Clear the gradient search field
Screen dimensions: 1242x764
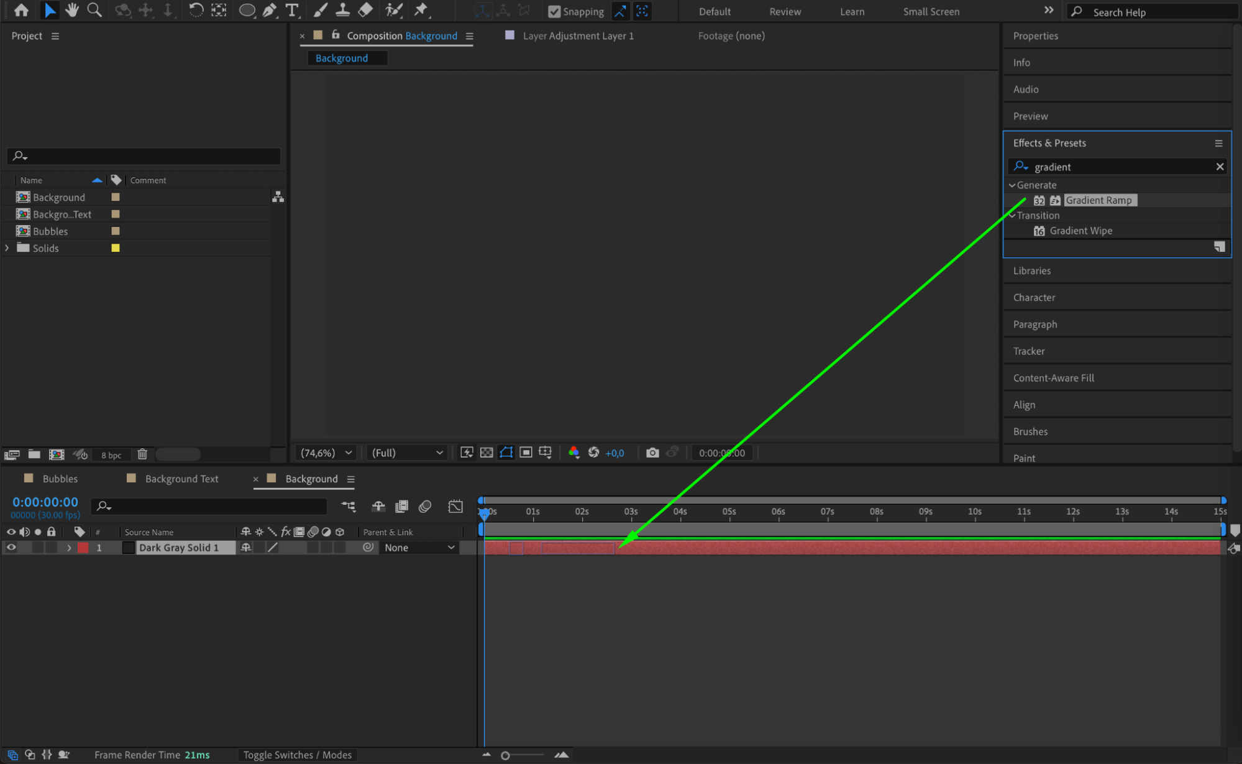[1220, 167]
